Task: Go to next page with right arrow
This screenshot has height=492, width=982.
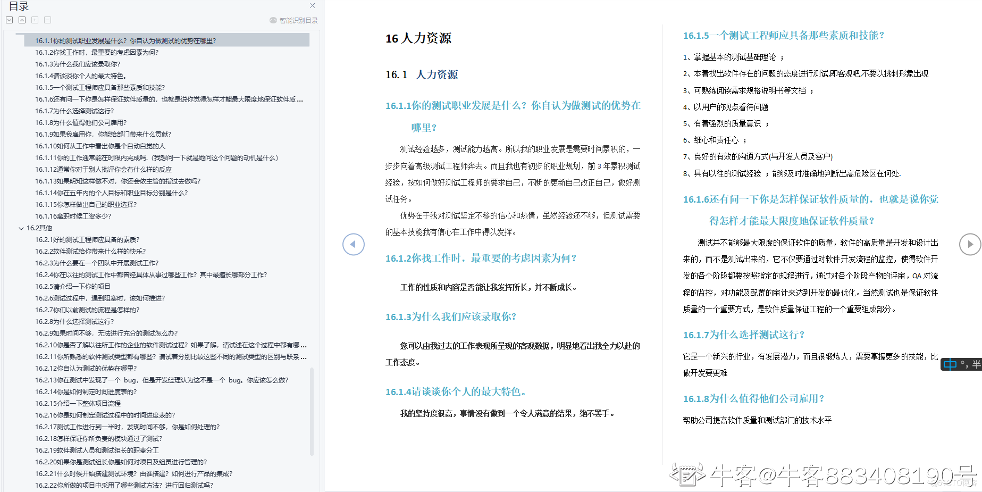Action: (970, 245)
